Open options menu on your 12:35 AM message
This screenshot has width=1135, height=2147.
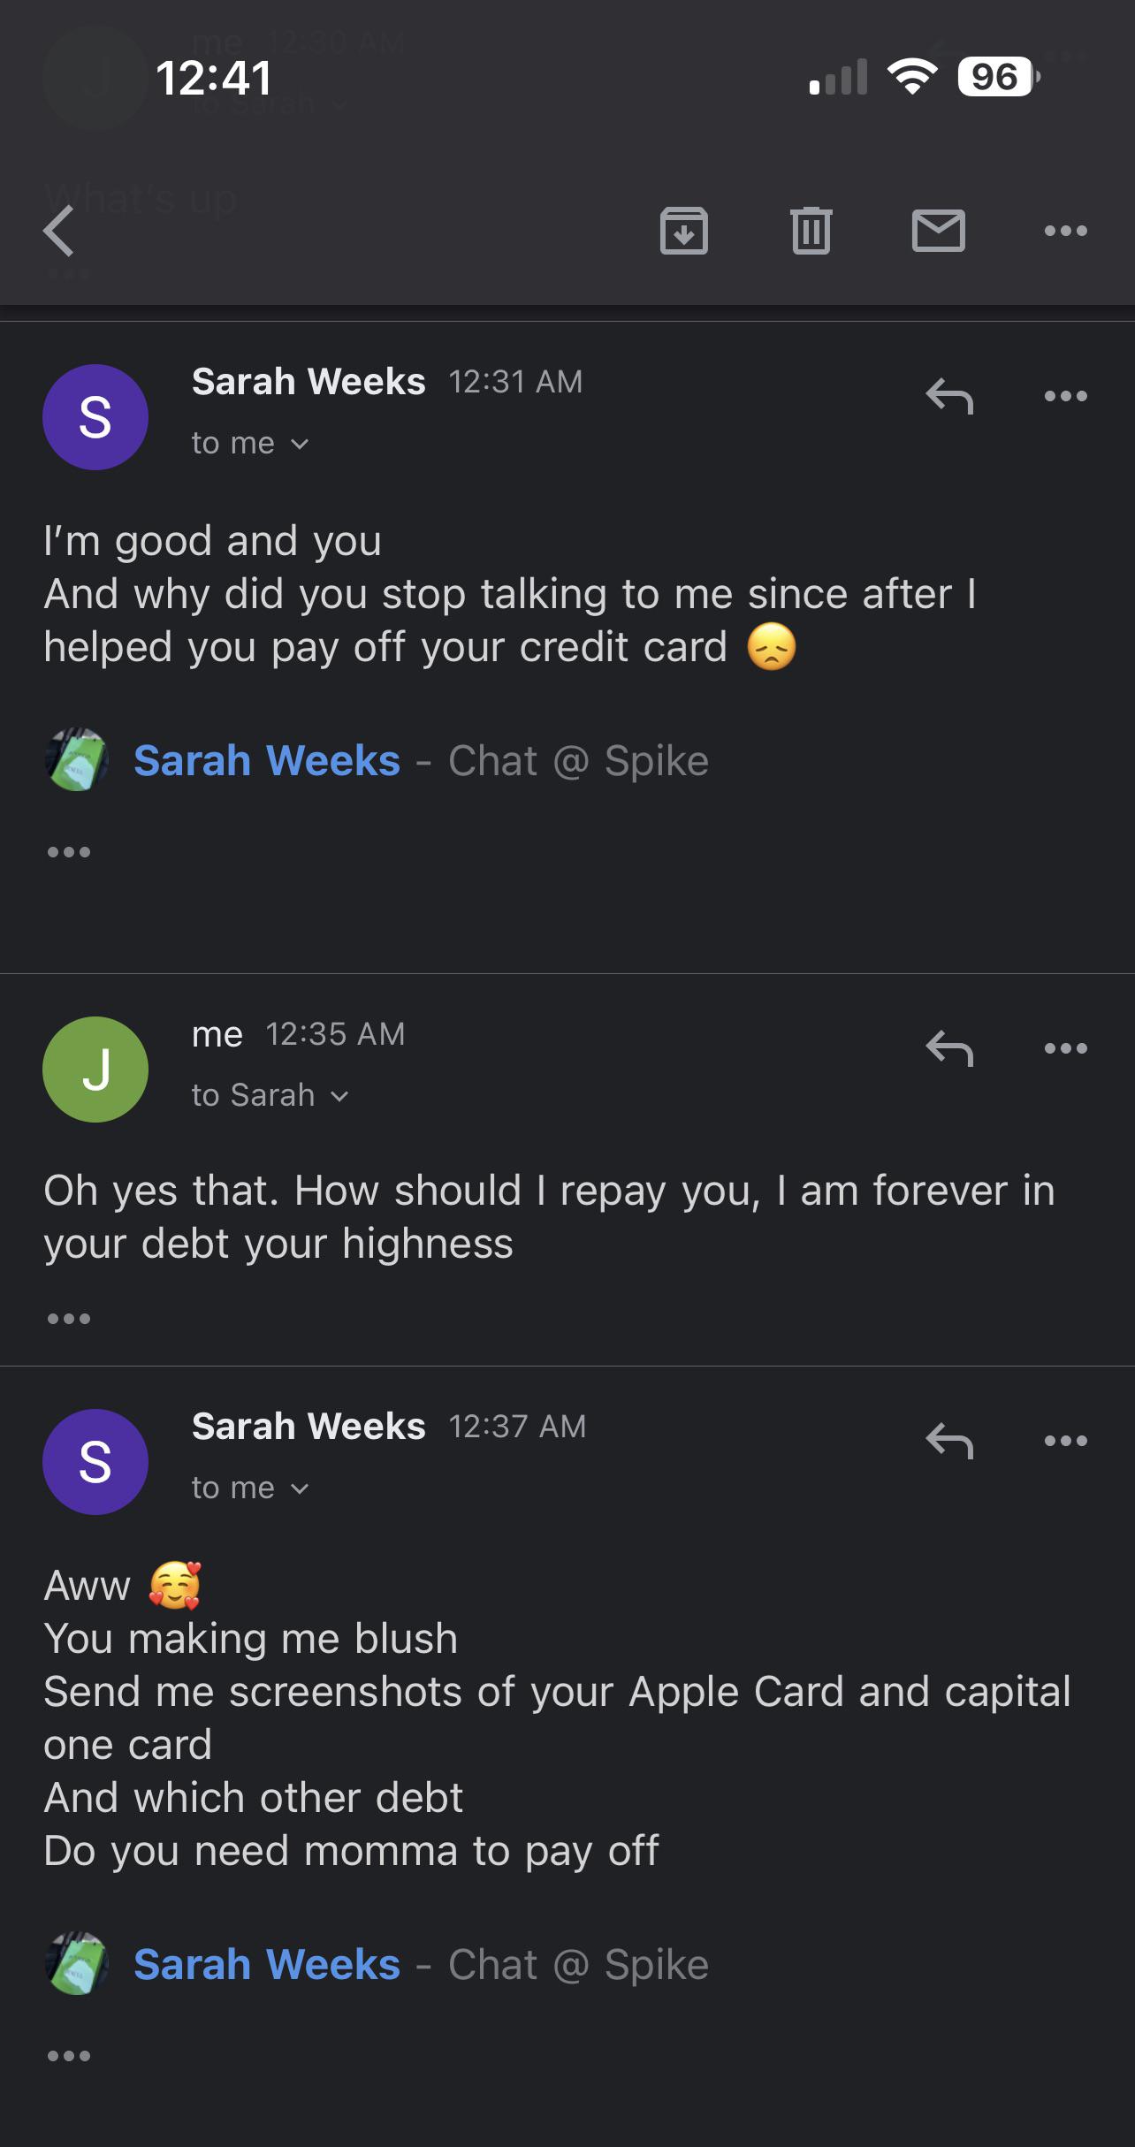coord(1066,1047)
